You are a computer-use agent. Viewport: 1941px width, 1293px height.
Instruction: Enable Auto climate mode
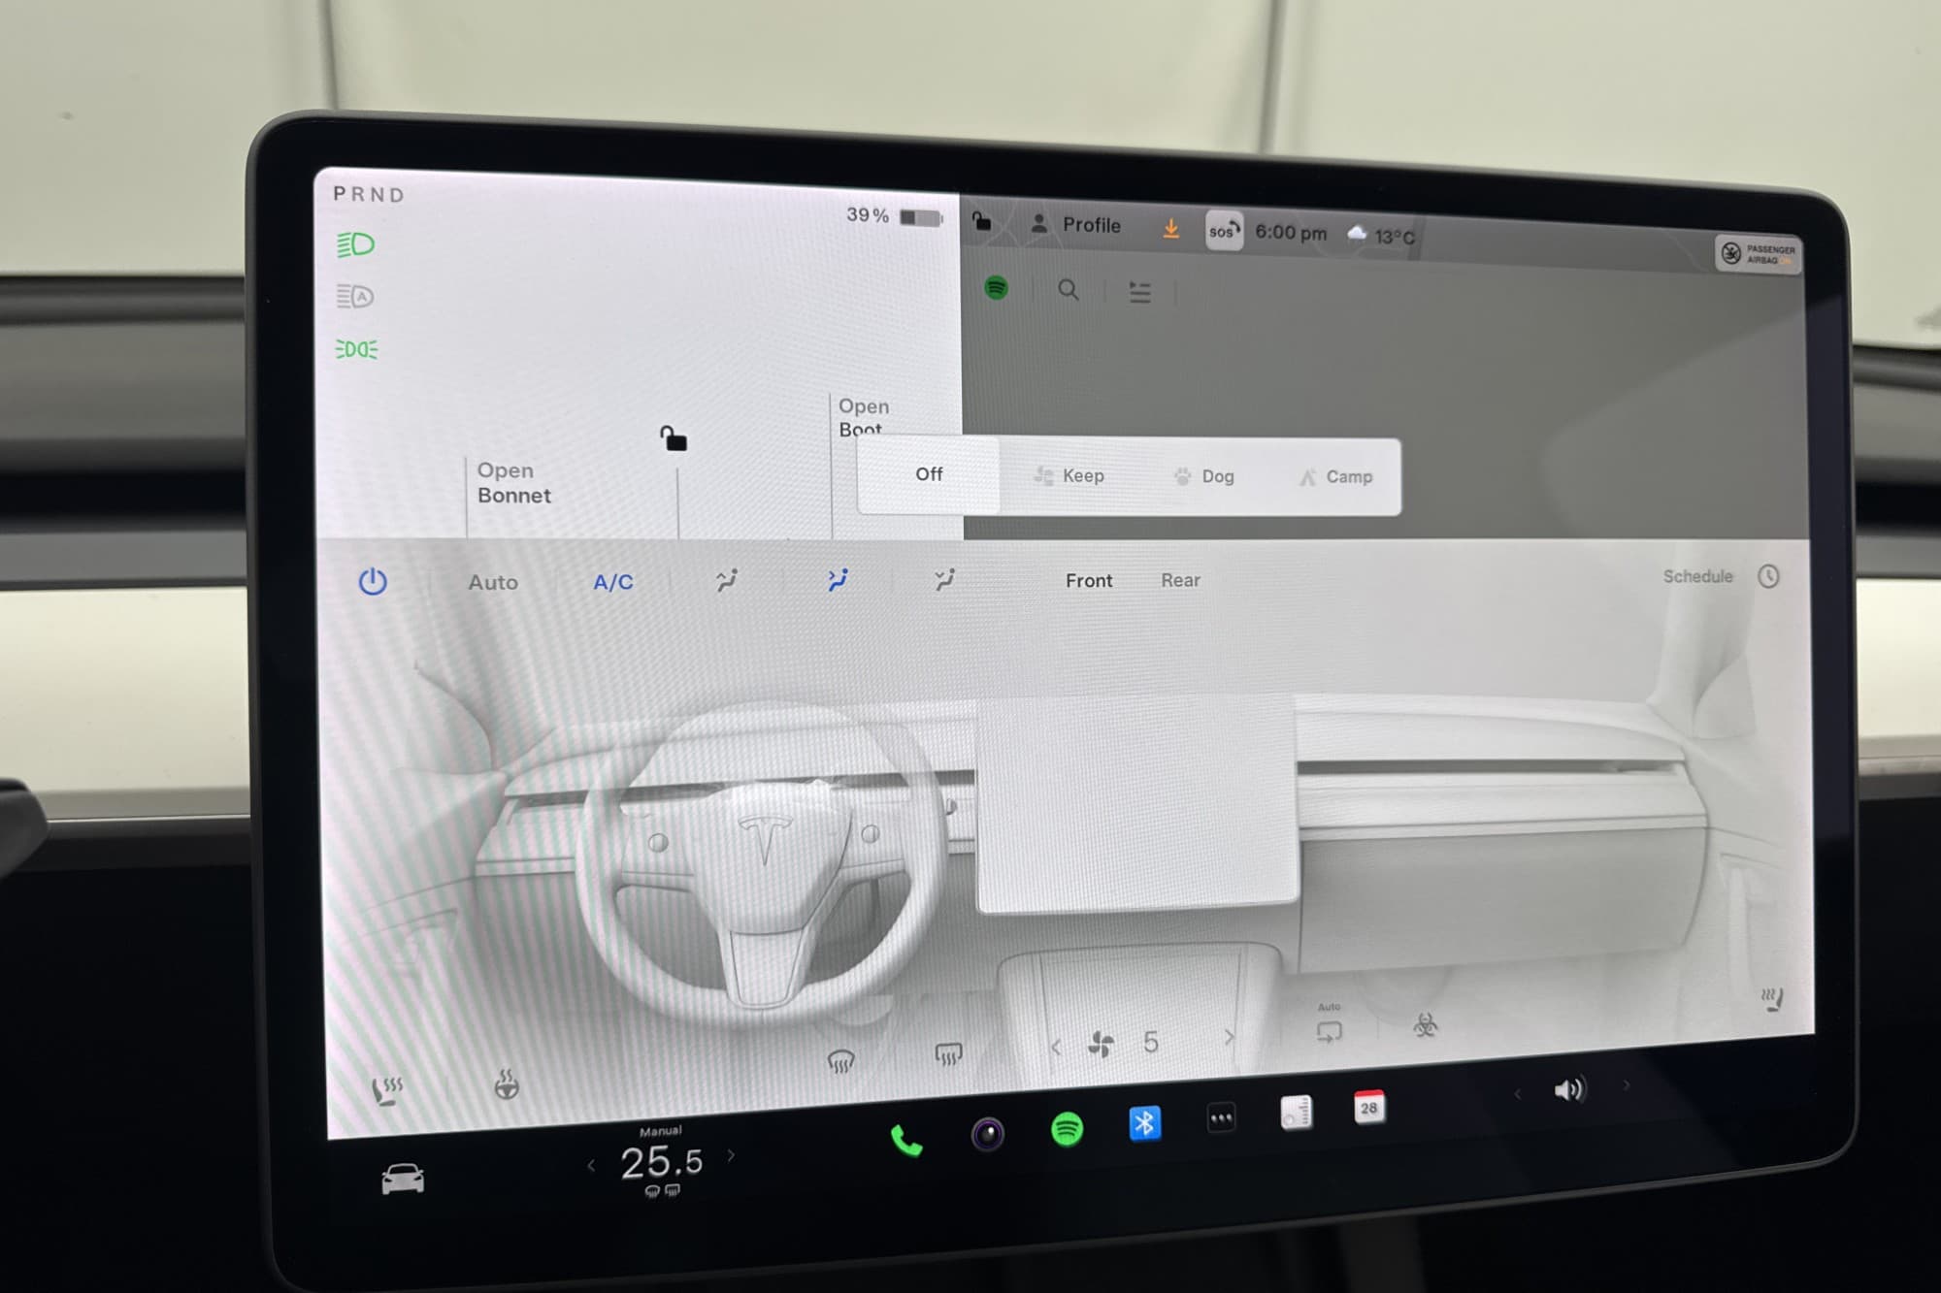pos(493,582)
